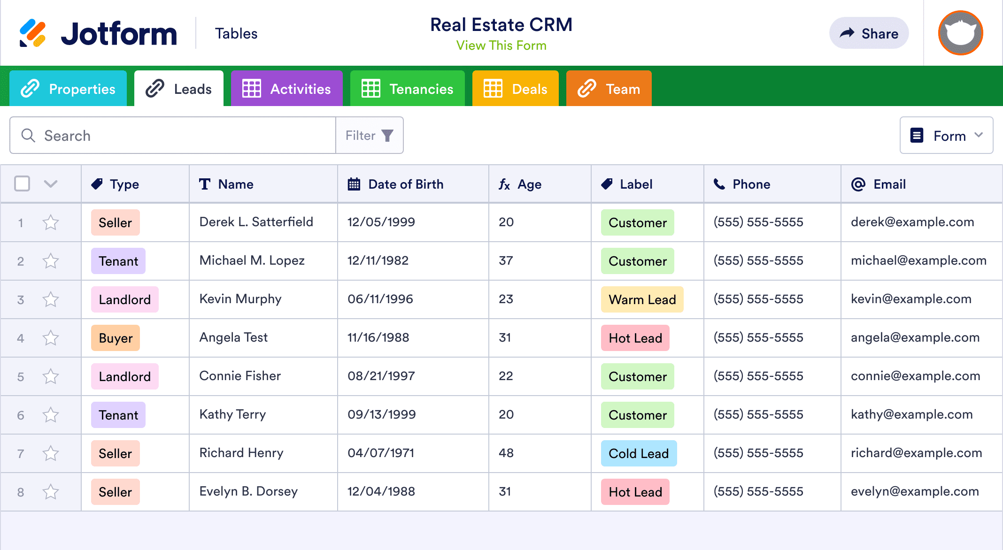Click the search magnifier icon
Image resolution: width=1003 pixels, height=550 pixels.
(28, 135)
